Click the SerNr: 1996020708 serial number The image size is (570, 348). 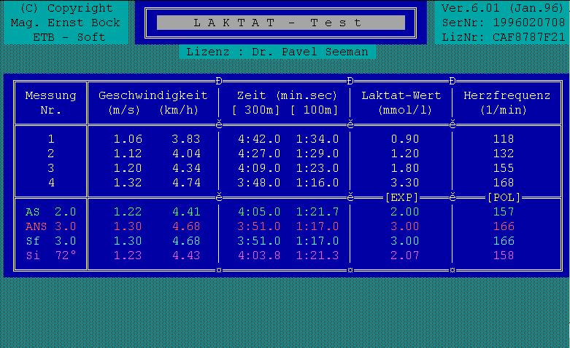tap(503, 23)
